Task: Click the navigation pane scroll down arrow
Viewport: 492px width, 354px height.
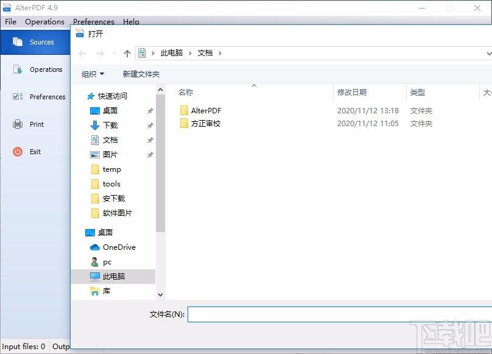Action: pyautogui.click(x=160, y=295)
